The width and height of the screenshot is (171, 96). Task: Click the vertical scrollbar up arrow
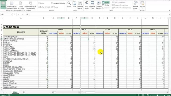tap(170, 18)
